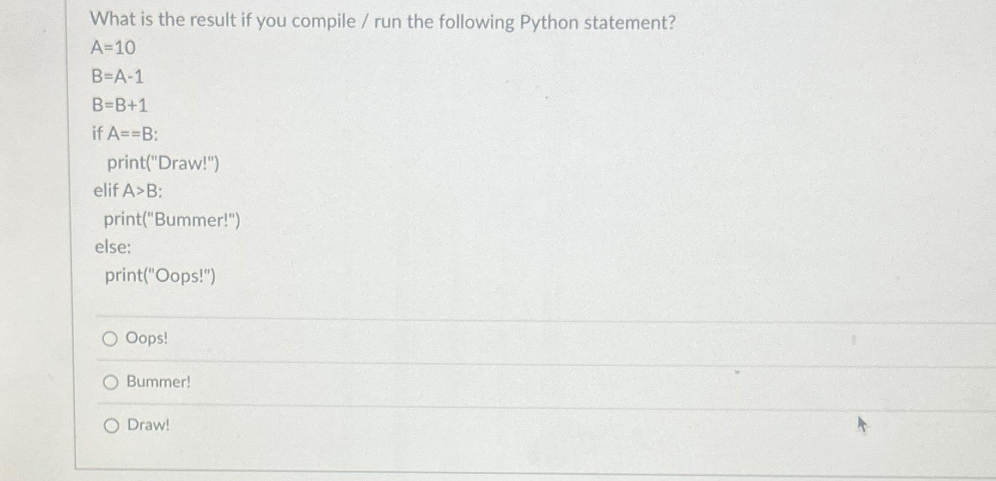Click the Oops! answer label text
This screenshot has width=996, height=481.
tap(147, 339)
